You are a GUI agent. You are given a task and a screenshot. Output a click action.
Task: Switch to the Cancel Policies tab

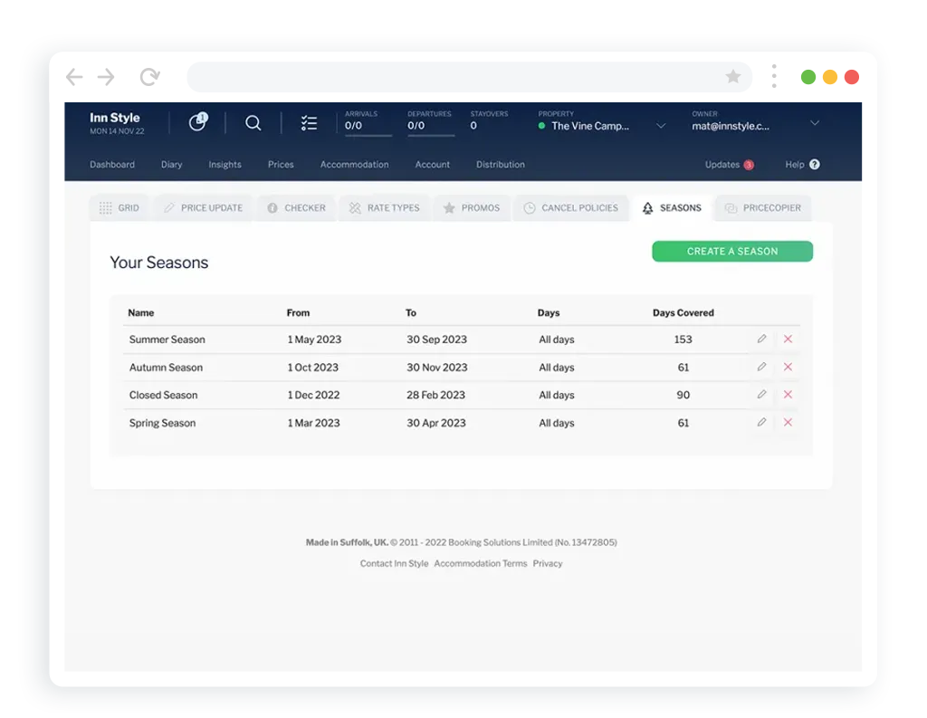(x=570, y=208)
